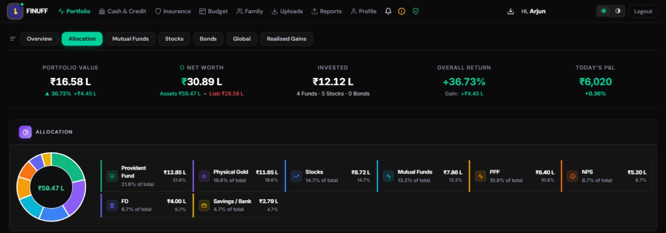Click the Logout button
The image size is (666, 233).
point(643,11)
